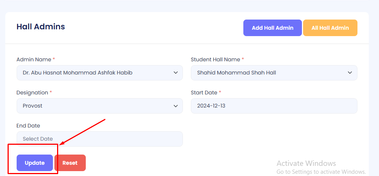Click the chevron arrow in Admin Name field
Image resolution: width=379 pixels, height=176 pixels.
(x=176, y=73)
